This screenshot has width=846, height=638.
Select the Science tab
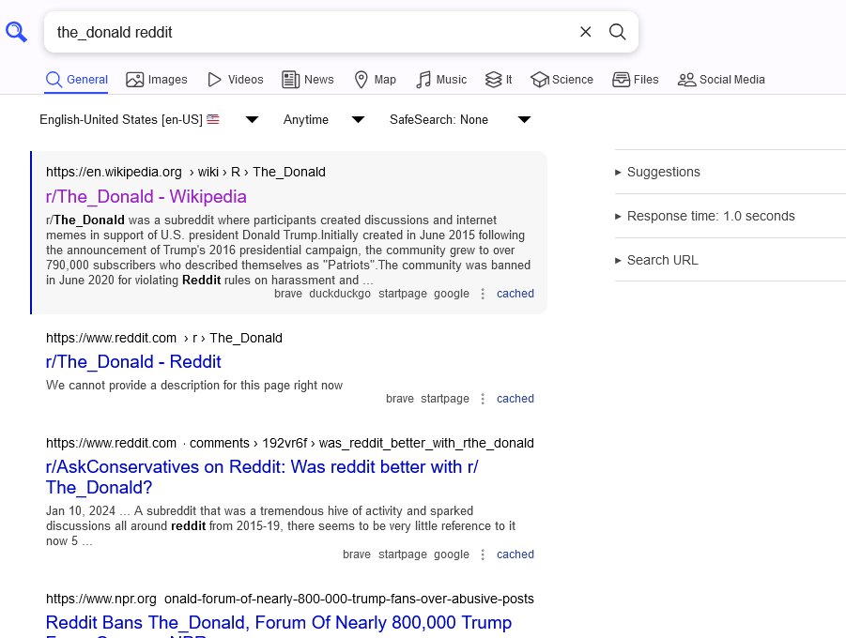pyautogui.click(x=561, y=80)
